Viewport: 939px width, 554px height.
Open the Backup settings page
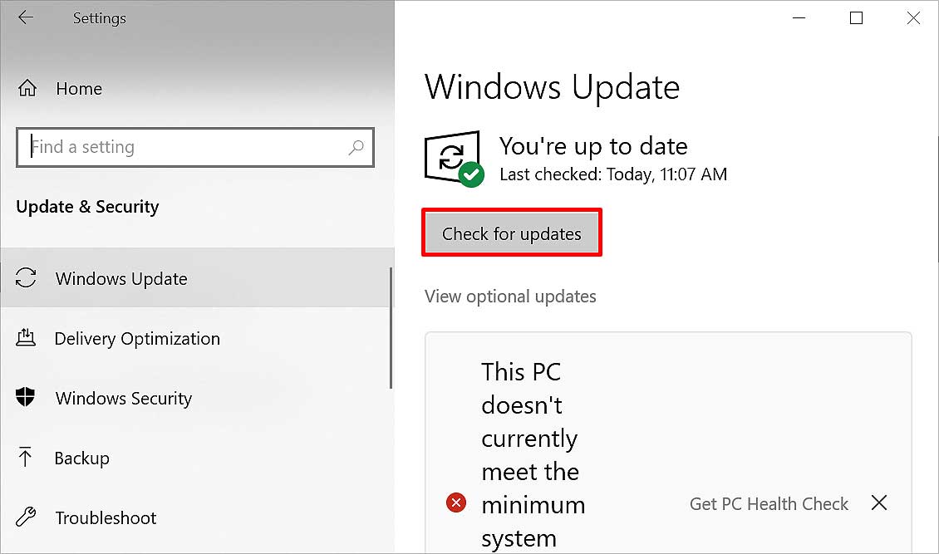(196, 458)
